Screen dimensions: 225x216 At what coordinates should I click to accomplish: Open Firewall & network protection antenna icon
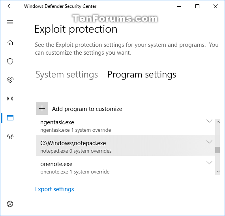pos(10,99)
